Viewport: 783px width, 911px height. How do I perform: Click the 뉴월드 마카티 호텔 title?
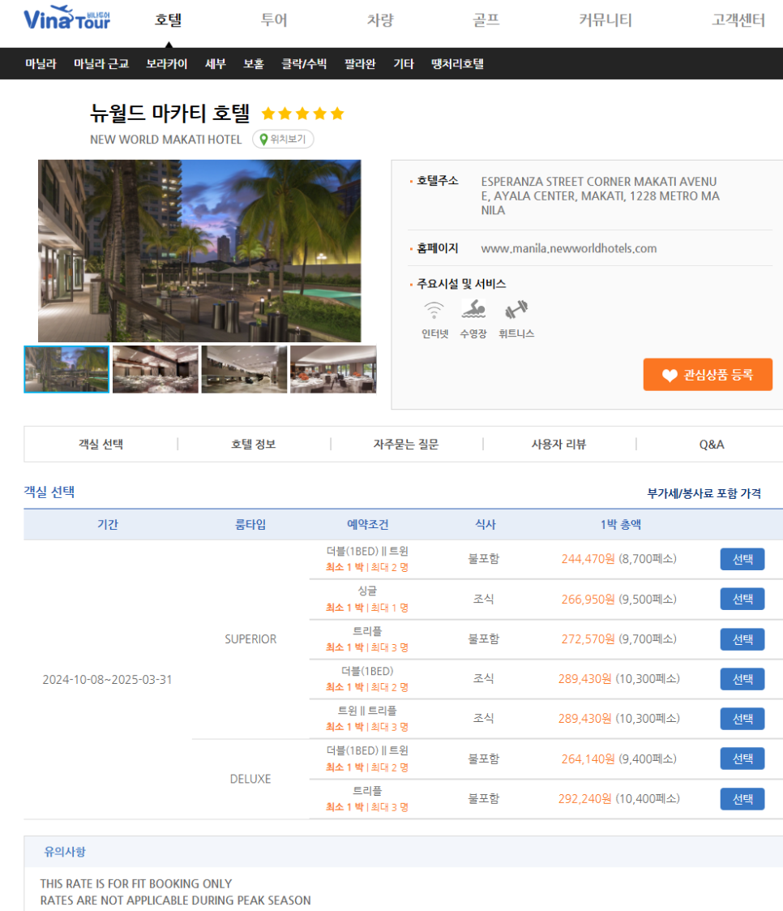tap(169, 113)
